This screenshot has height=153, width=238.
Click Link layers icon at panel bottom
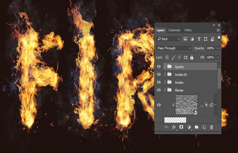tap(166, 127)
